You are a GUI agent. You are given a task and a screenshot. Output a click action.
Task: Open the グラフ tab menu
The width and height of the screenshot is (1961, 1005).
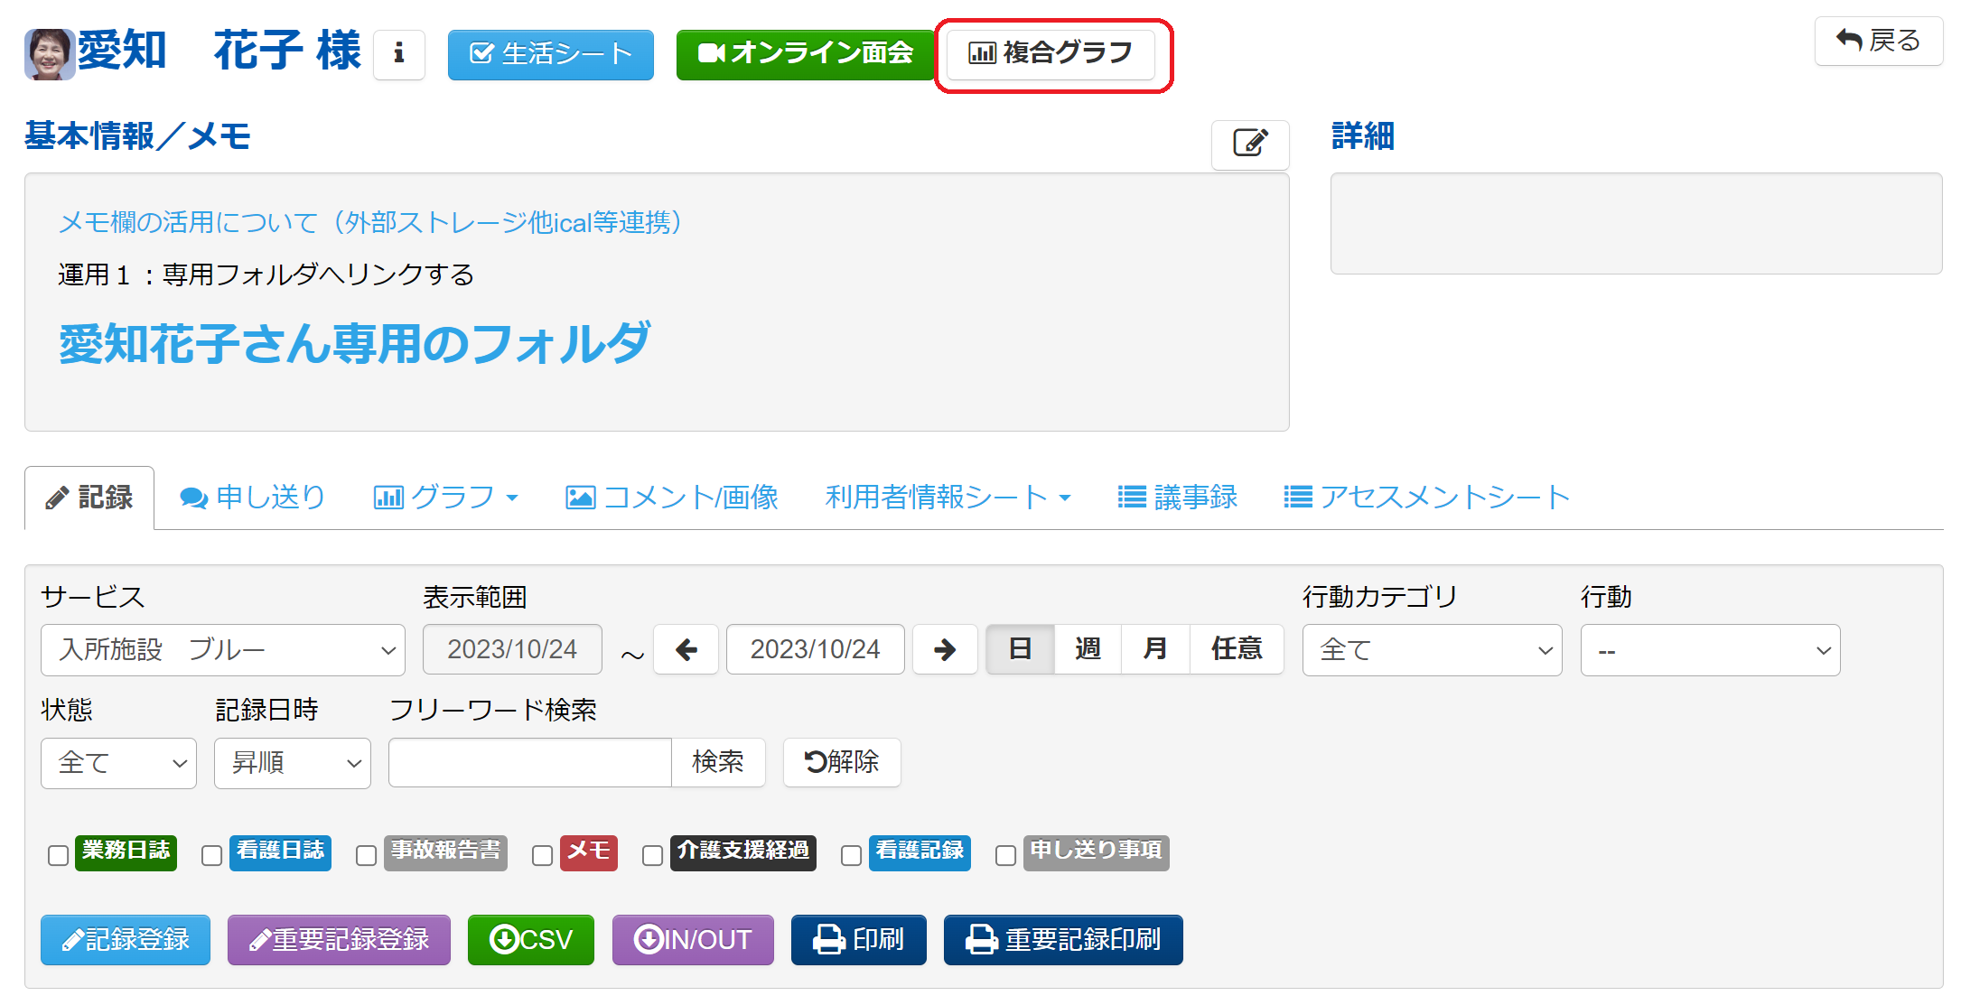(x=446, y=498)
